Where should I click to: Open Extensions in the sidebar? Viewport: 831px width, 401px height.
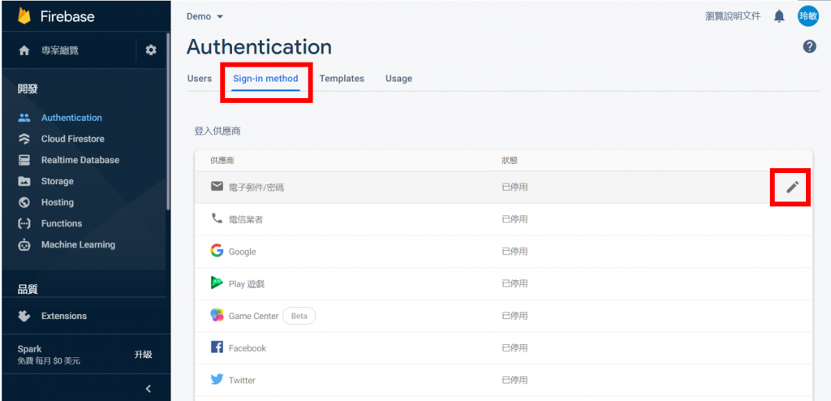[63, 316]
